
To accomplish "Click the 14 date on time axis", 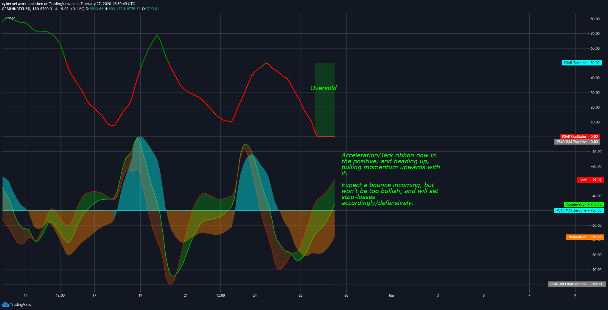I will click(x=26, y=295).
